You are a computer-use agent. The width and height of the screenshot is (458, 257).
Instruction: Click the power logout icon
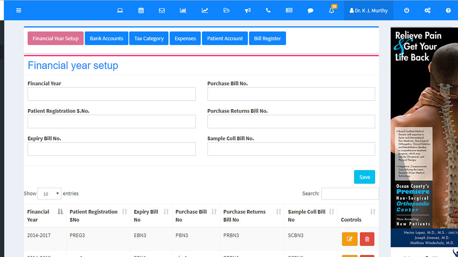[406, 10]
